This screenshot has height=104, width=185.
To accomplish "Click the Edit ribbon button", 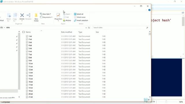I will (x=66, y=17).
